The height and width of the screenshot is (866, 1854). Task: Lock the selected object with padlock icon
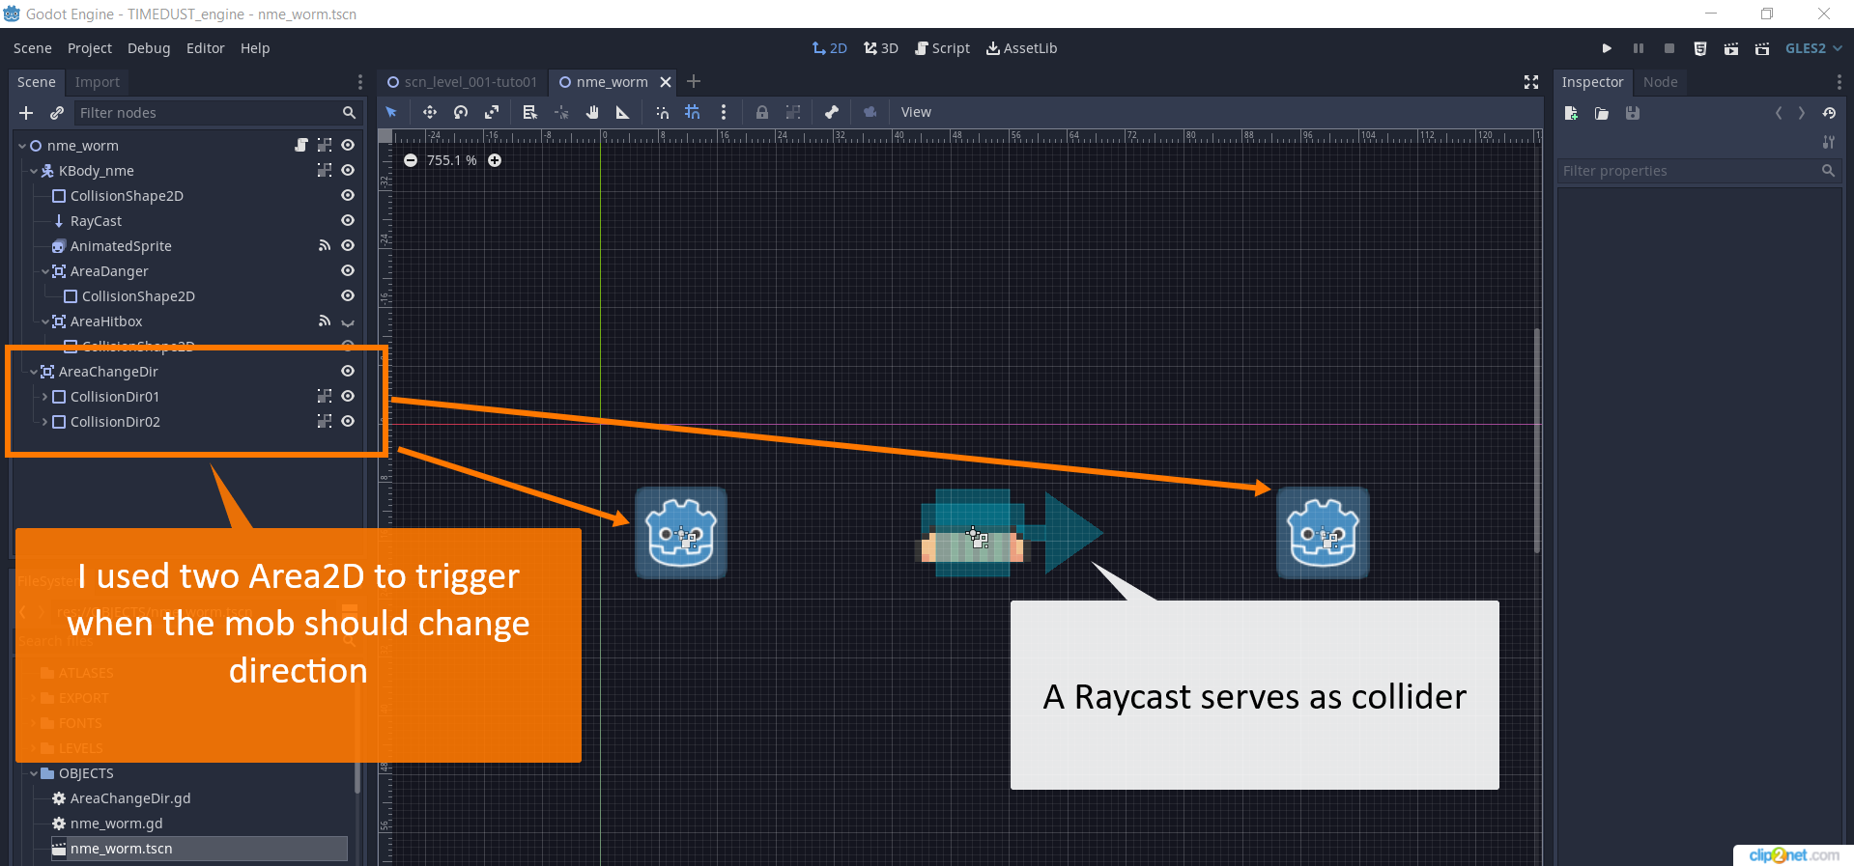(762, 112)
